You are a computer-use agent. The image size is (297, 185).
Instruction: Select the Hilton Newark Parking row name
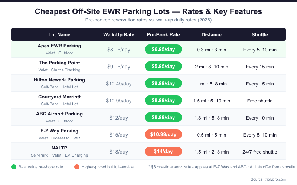click(59, 80)
